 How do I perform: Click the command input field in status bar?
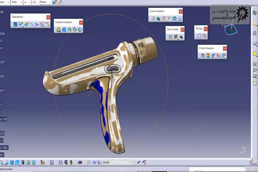pyautogui.click(x=217, y=169)
